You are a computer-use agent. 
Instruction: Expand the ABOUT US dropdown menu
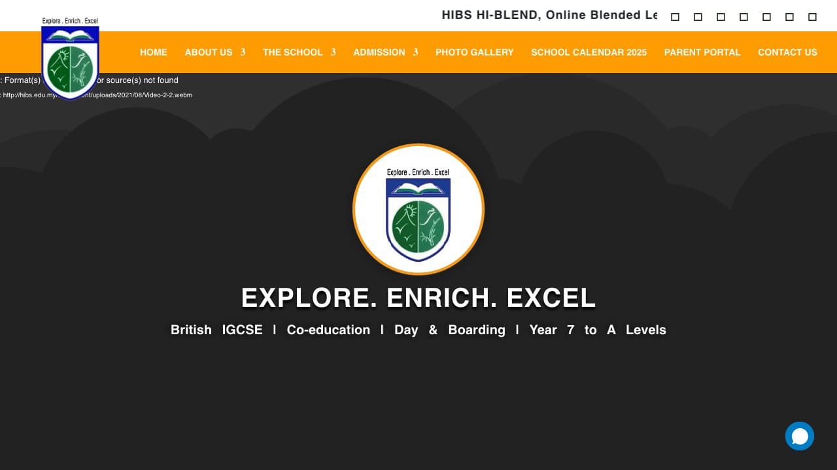[209, 52]
